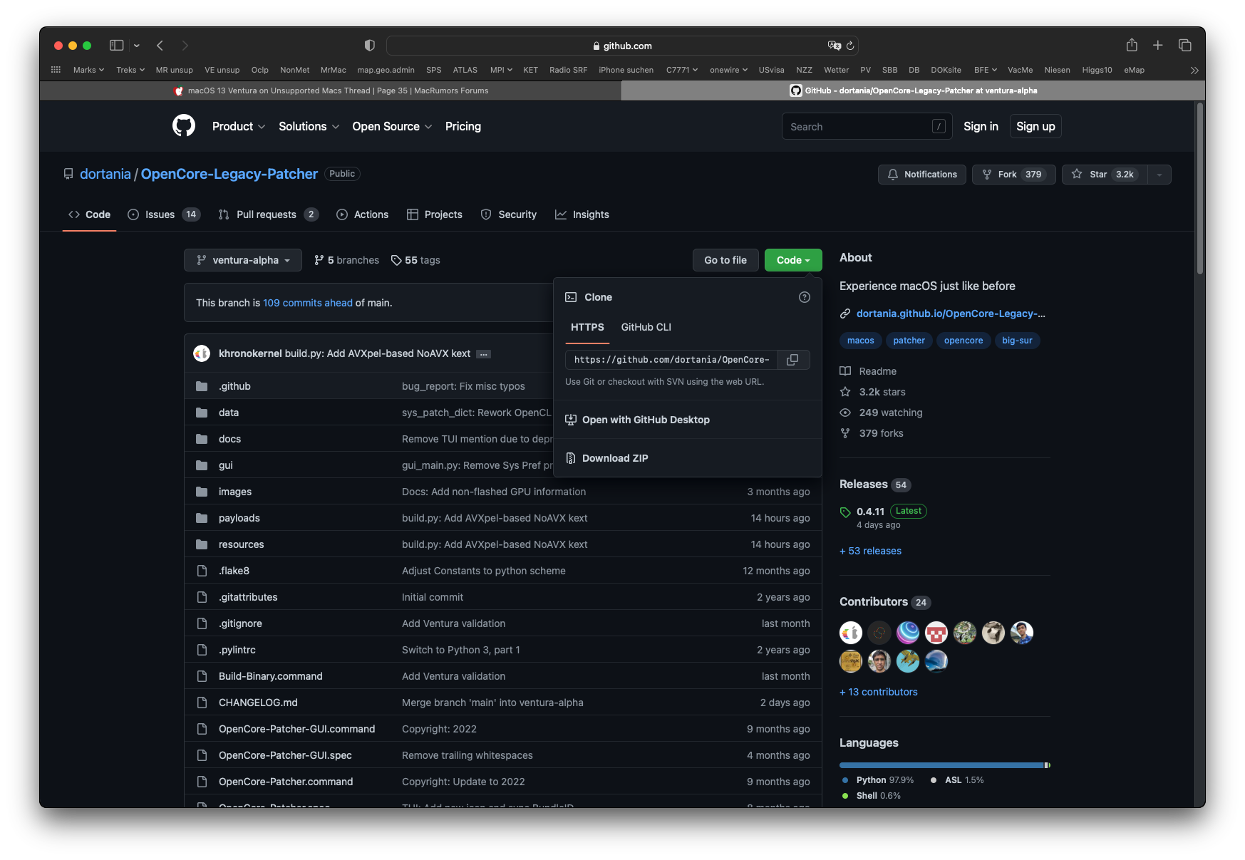The image size is (1245, 860).
Task: Open the Marks bookmarks folder dropdown
Action: [x=88, y=70]
